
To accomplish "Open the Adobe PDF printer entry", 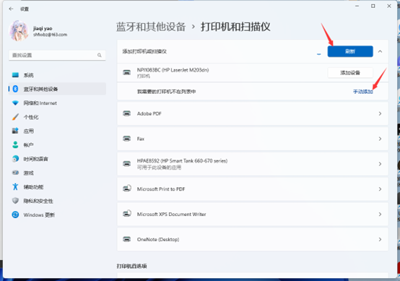I will [x=253, y=113].
